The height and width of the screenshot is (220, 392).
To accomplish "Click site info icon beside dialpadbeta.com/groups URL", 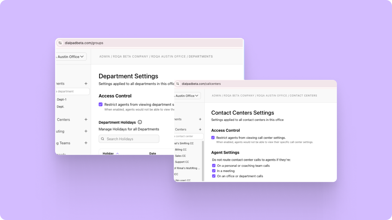I will click(60, 43).
